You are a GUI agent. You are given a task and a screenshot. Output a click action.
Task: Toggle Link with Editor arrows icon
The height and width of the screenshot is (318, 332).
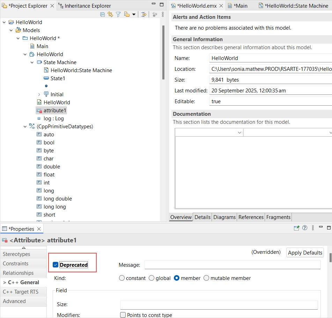pyautogui.click(x=110, y=14)
